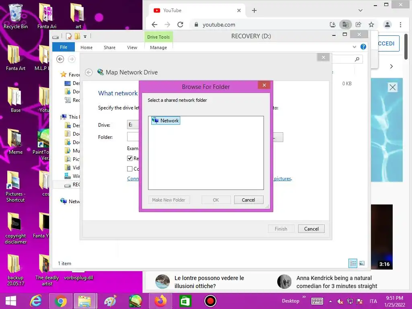This screenshot has width=412, height=309.
Task: Open Customize Quick Access Toolbar dropdown
Action: click(x=85, y=37)
